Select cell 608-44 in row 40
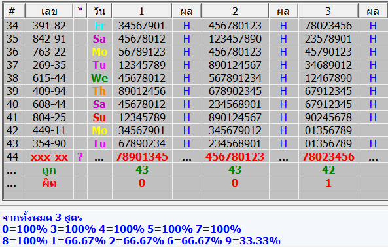Viewport: 388px width, 247px height. [x=49, y=104]
